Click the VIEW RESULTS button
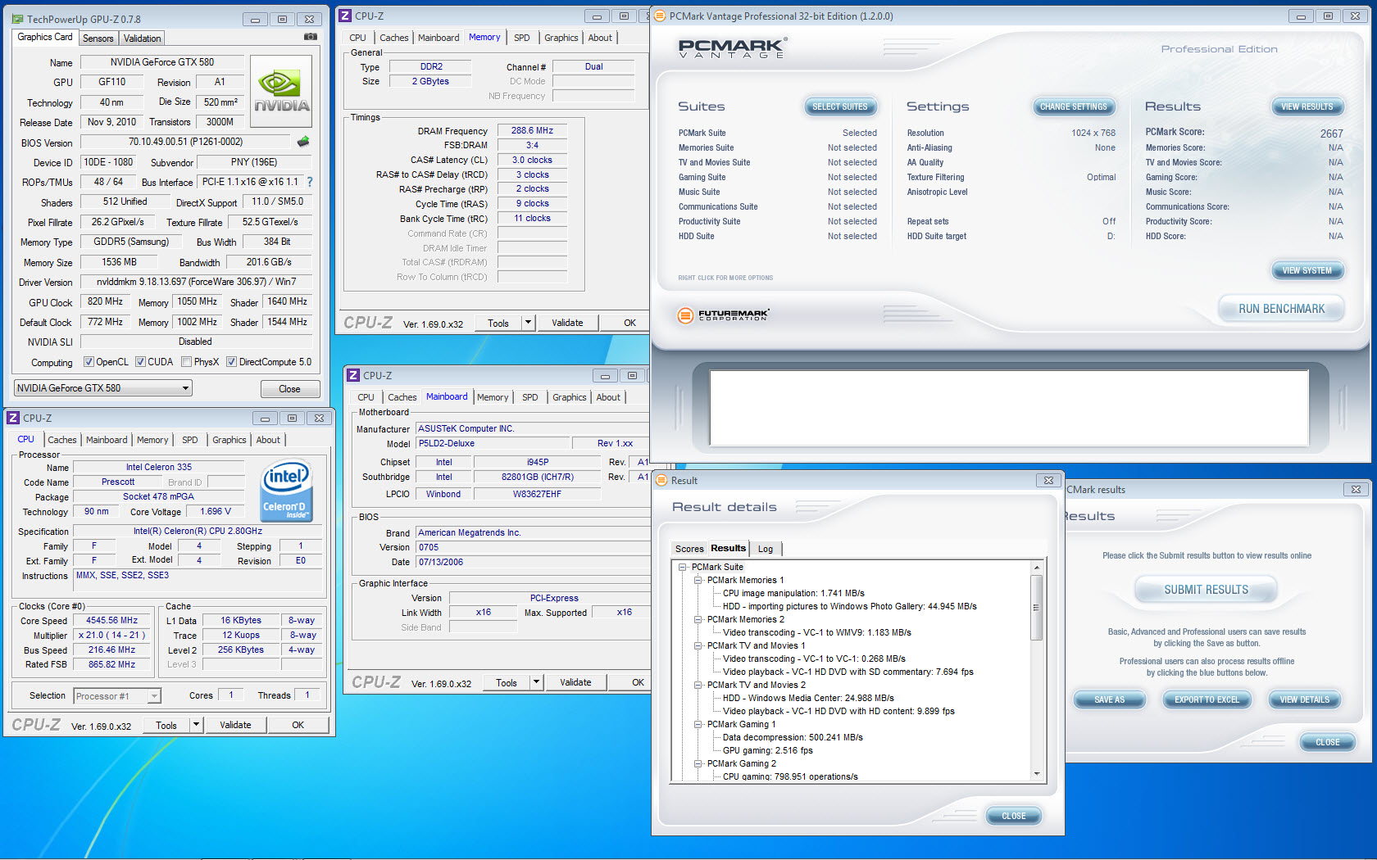 pos(1307,106)
